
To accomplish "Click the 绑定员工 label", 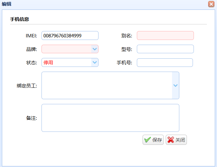I will [27, 86].
